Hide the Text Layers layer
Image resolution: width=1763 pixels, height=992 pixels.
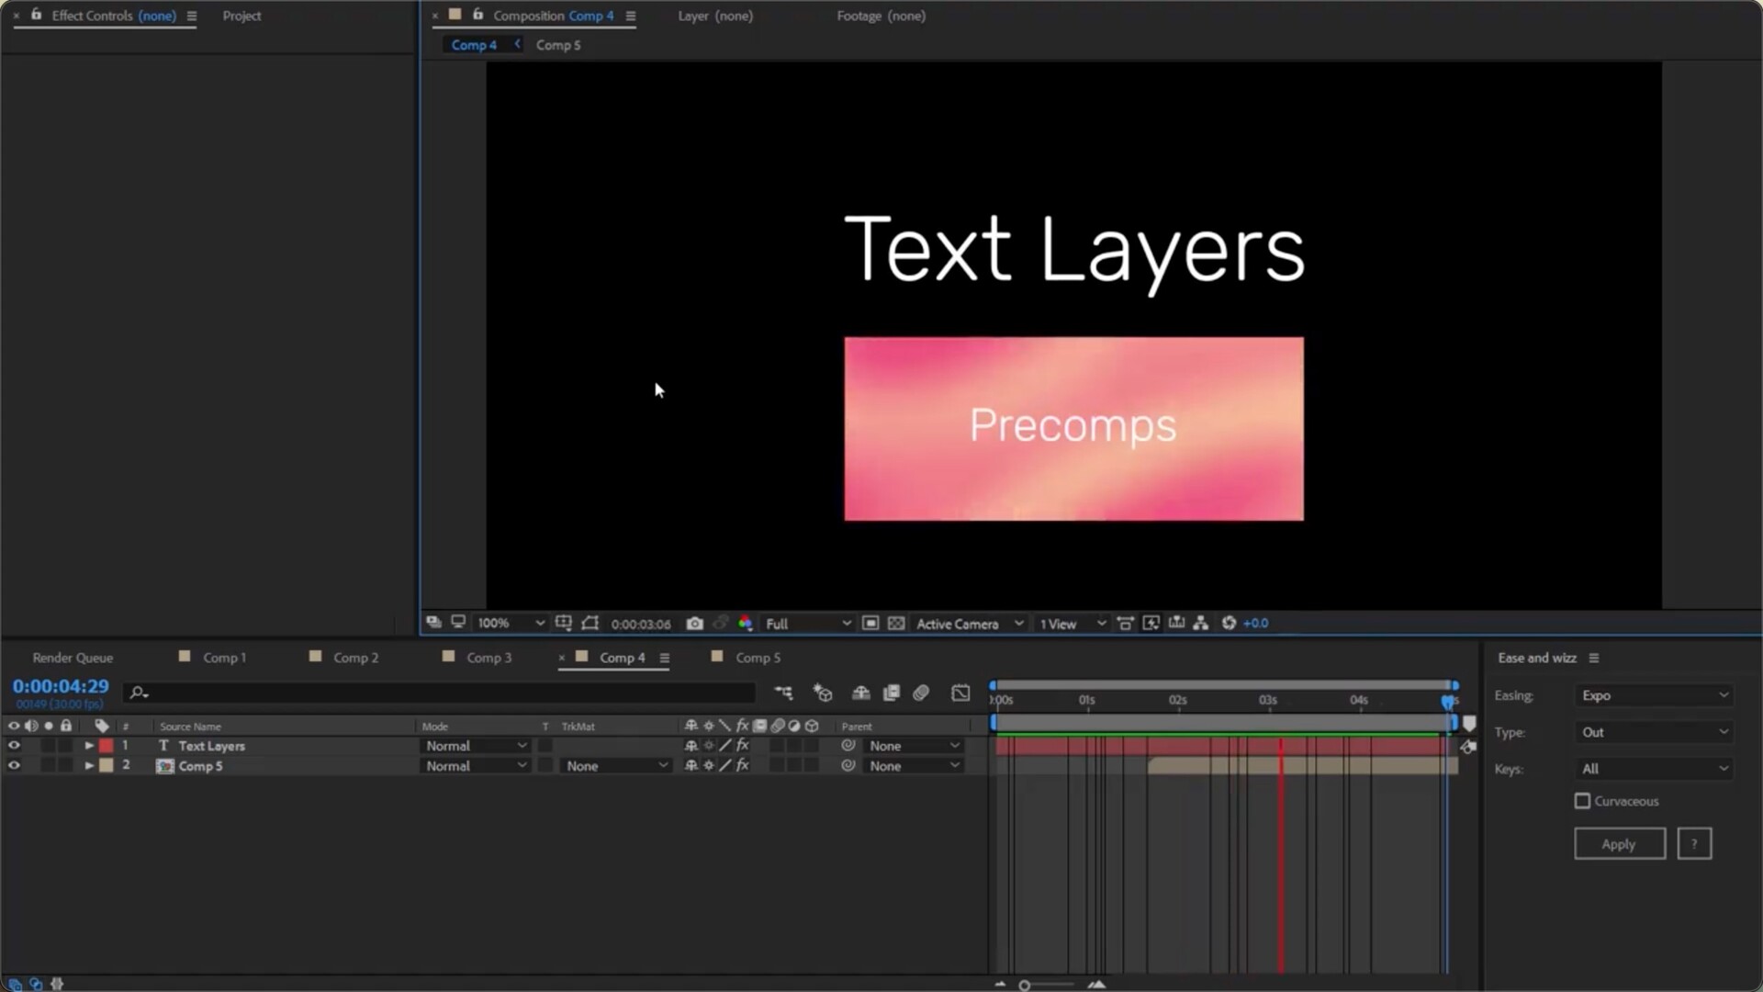(x=14, y=746)
